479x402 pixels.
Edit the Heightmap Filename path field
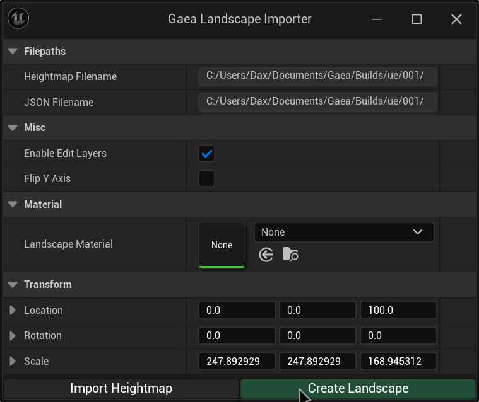[317, 76]
